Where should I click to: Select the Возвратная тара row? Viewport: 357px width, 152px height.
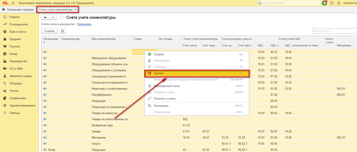[102, 125]
